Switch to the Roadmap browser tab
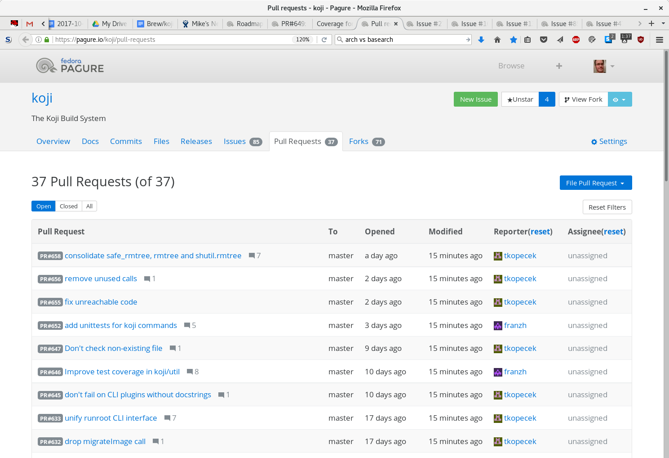This screenshot has width=669, height=458. 245,24
